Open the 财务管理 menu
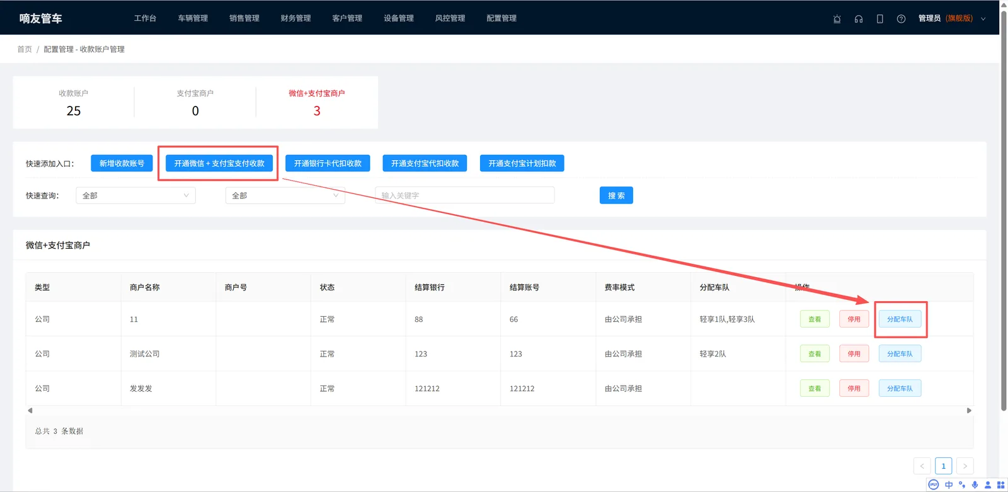The width and height of the screenshot is (1008, 492). [x=296, y=18]
